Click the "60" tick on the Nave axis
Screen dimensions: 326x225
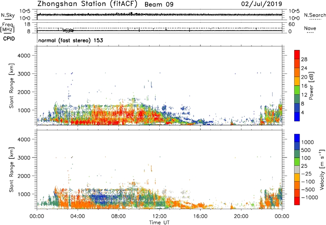click(292, 24)
